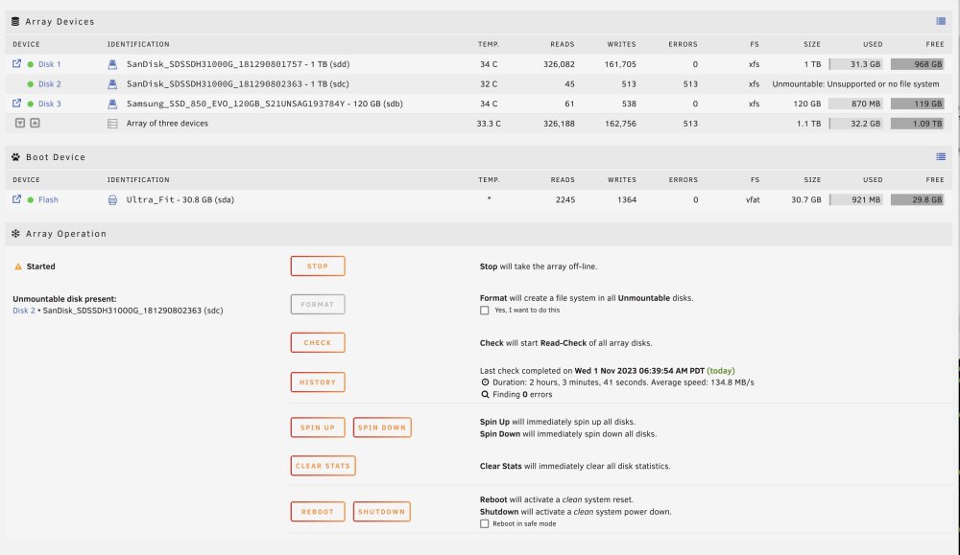Click drive icon beside SanDisk 181290801757

click(112, 64)
